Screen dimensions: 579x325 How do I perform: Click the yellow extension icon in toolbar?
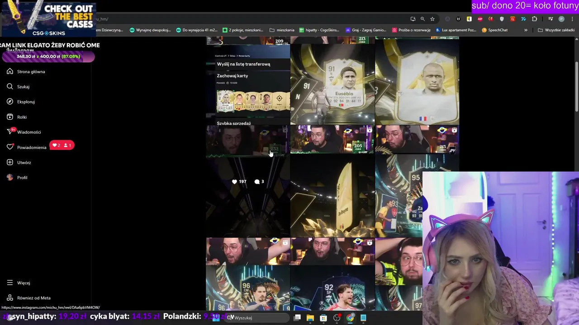[469, 19]
